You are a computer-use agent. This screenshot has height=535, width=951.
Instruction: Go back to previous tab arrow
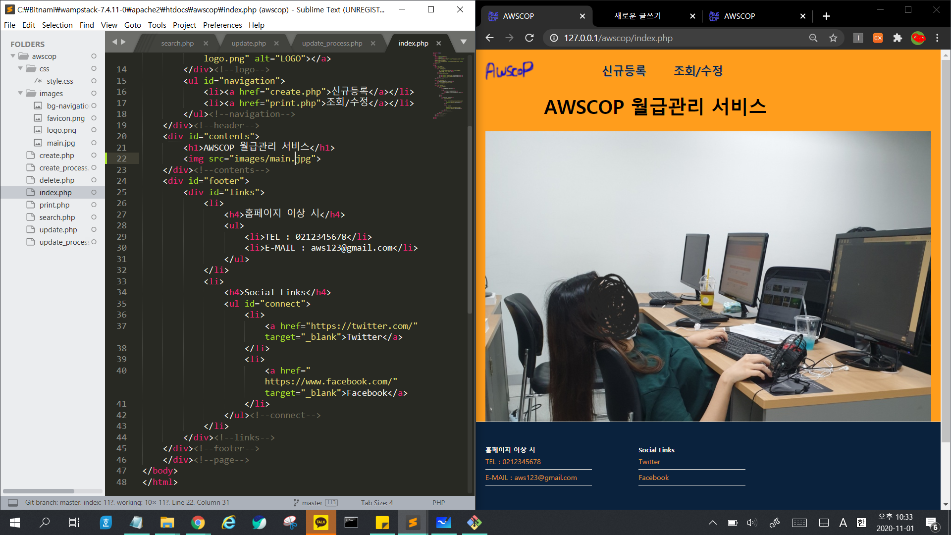click(x=114, y=43)
